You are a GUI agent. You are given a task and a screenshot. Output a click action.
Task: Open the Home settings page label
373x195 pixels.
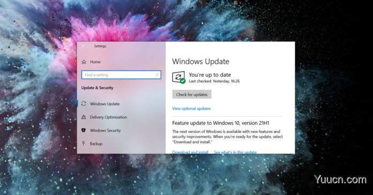tap(95, 62)
